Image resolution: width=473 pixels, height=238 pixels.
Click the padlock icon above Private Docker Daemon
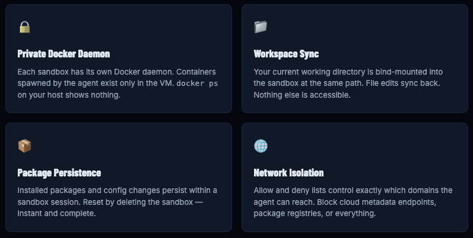point(24,27)
